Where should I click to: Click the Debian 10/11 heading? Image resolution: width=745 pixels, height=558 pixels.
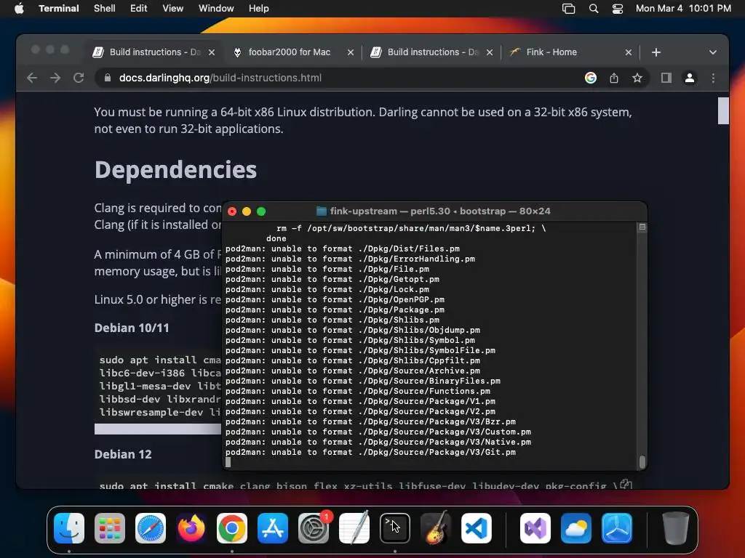point(132,328)
